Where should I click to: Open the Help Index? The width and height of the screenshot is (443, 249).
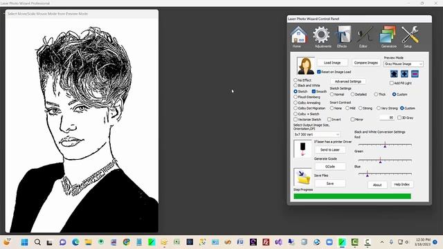[401, 185]
